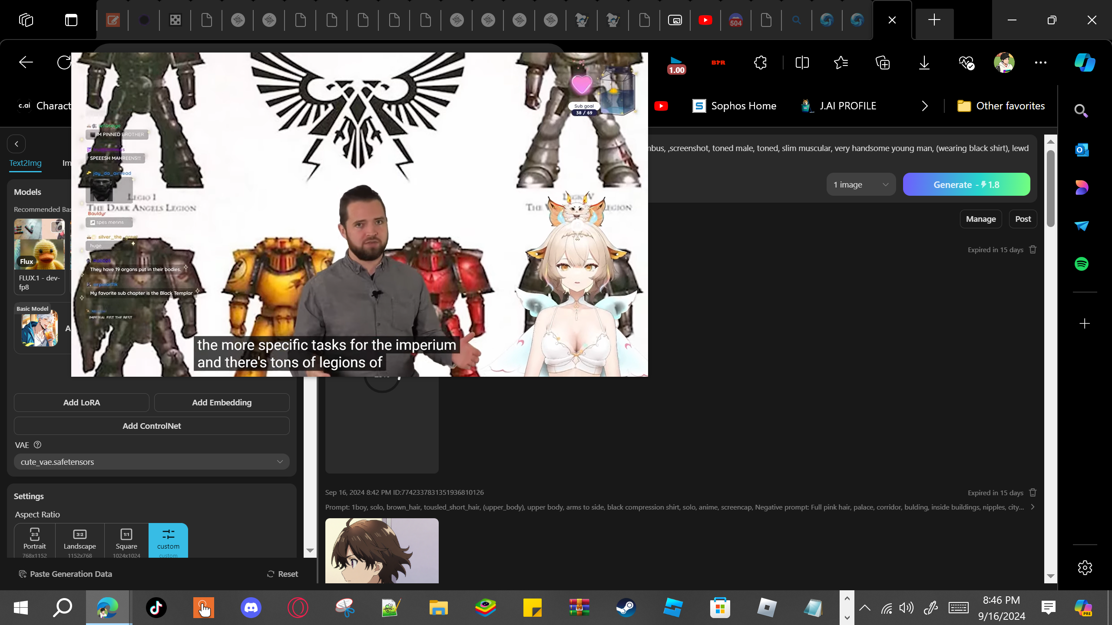Viewport: 1112px width, 625px height.
Task: Open the BPR extension icon
Action: (718, 62)
